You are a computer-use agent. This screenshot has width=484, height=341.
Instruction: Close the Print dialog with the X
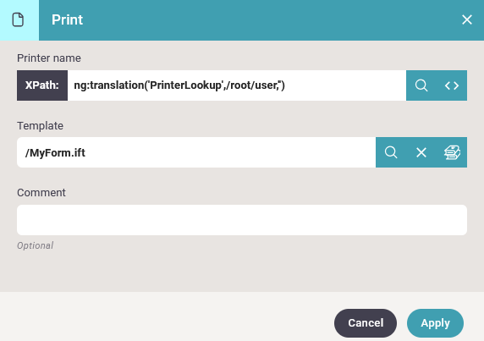tap(467, 19)
